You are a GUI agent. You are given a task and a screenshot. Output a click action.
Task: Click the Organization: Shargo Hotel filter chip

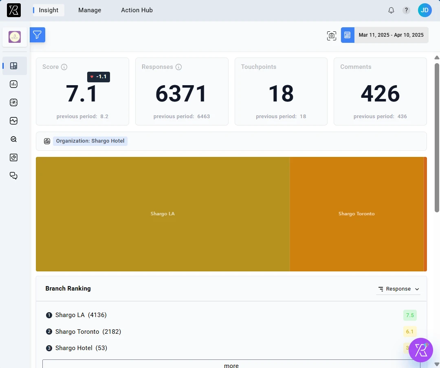pyautogui.click(x=90, y=141)
